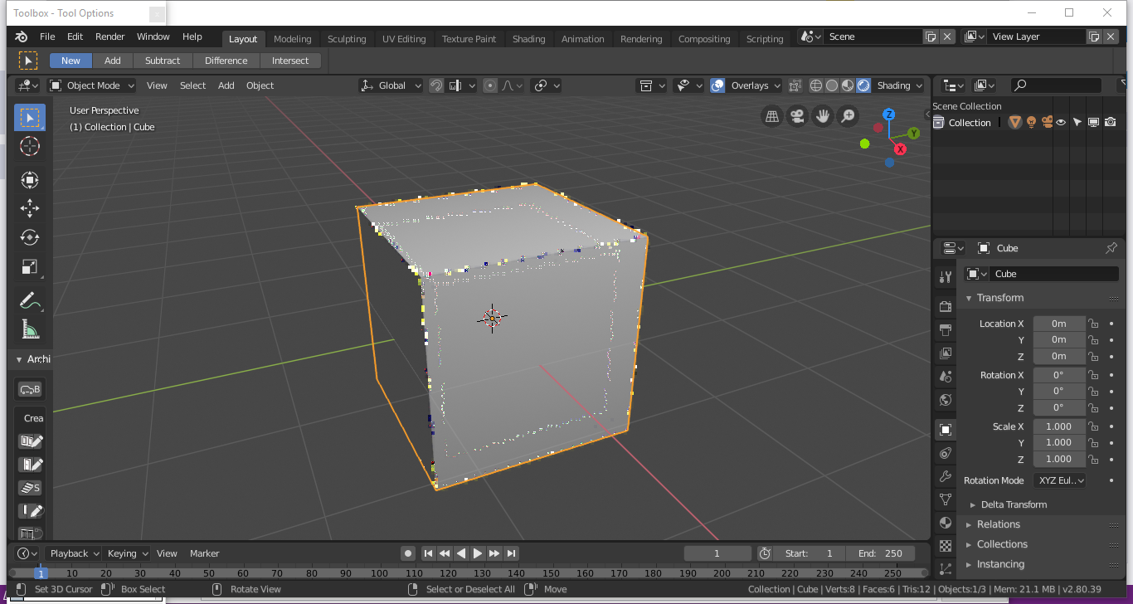The height and width of the screenshot is (604, 1133).
Task: Toggle Overlays visibility button
Action: coord(718,85)
